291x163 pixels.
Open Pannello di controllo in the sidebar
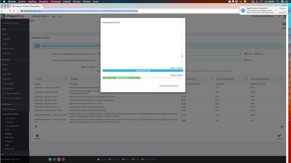10,23
